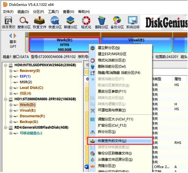
Task: Collapse the HD1 ST2000DM008 disk node
Action: (6, 99)
